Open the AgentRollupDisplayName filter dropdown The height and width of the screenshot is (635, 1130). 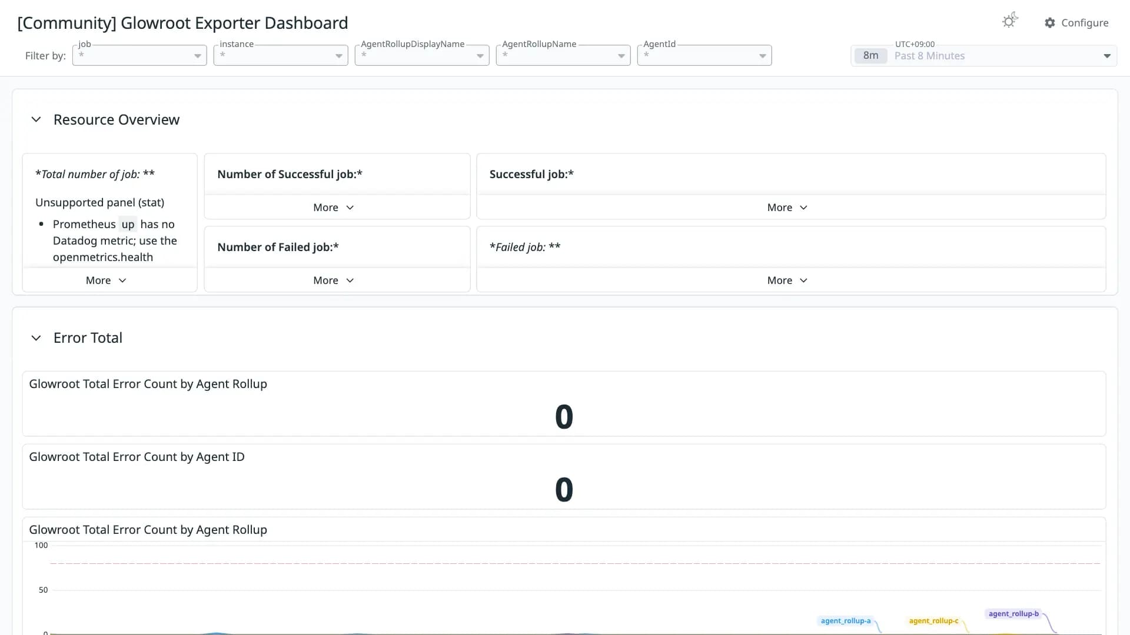422,55
